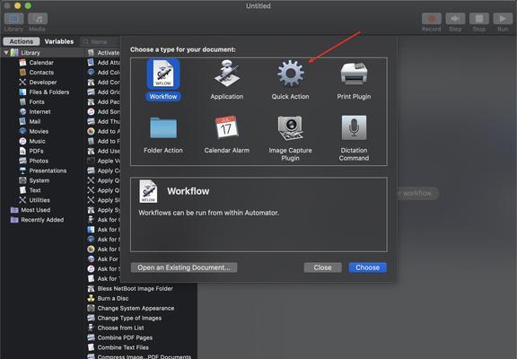Click the Burn a Disc icon

tap(91, 298)
